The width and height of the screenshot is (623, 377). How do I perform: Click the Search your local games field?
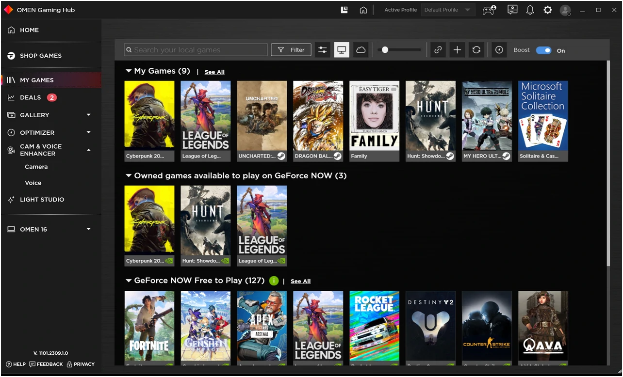[x=196, y=50]
